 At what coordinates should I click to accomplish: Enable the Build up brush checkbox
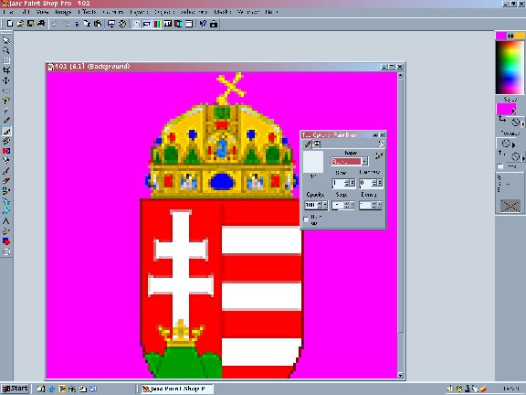tap(306, 219)
